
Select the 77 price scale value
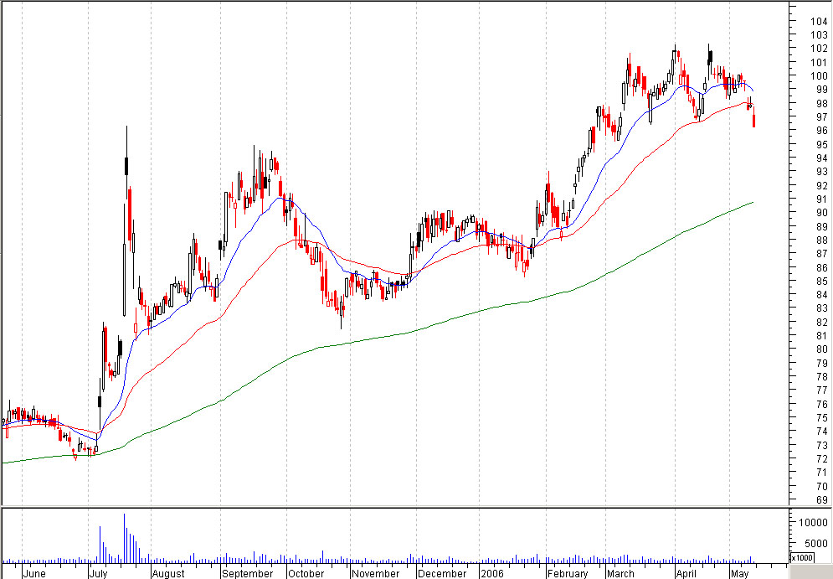tap(822, 390)
